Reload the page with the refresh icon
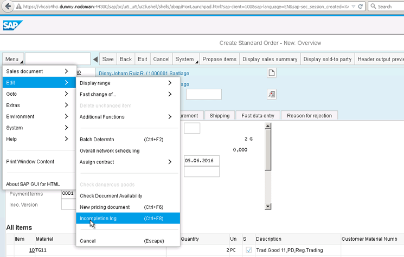Image resolution: width=404 pixels, height=257 pixels. click(360, 6)
